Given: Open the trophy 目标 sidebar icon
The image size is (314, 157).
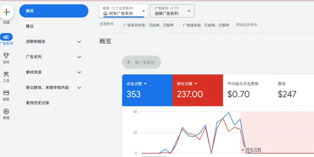Looking at the screenshot, I should (6, 55).
